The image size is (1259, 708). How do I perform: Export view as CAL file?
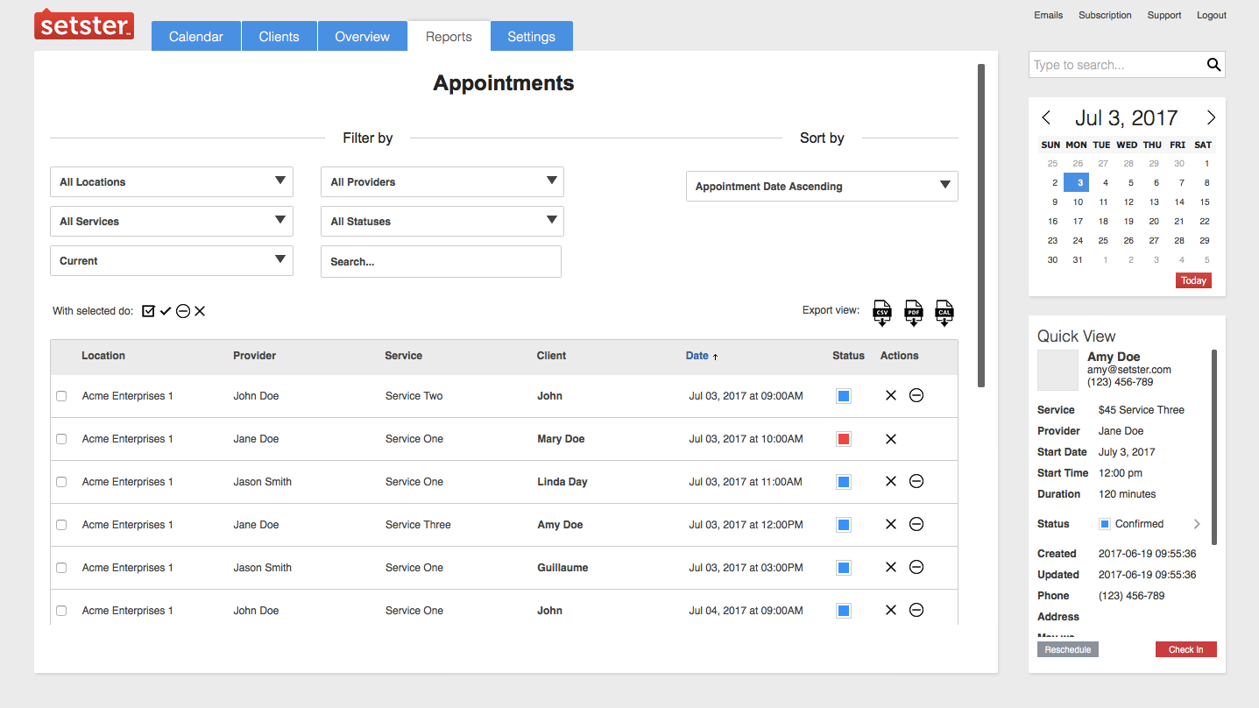(x=944, y=312)
